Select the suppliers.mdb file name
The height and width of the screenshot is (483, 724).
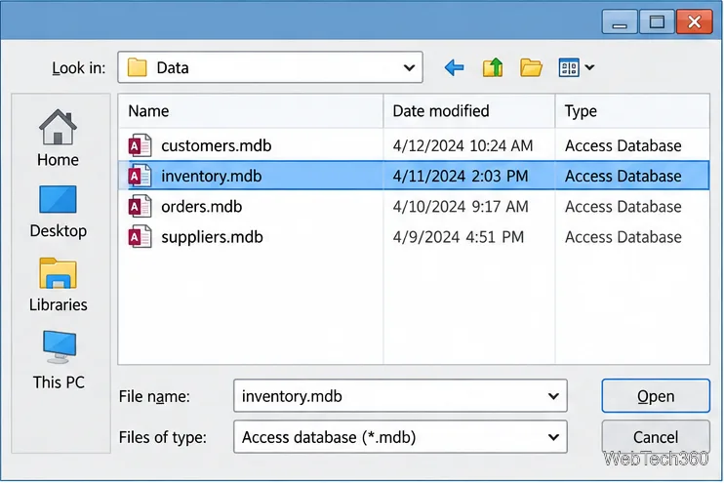(x=212, y=237)
